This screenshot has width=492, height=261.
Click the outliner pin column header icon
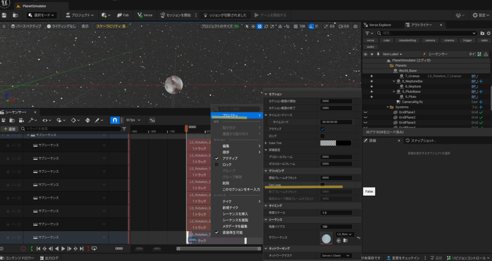tap(378, 54)
